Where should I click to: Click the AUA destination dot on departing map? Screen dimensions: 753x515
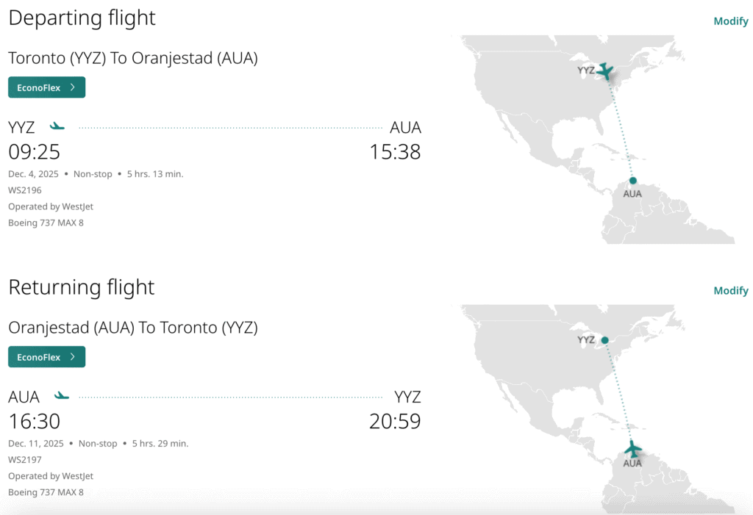tap(632, 180)
